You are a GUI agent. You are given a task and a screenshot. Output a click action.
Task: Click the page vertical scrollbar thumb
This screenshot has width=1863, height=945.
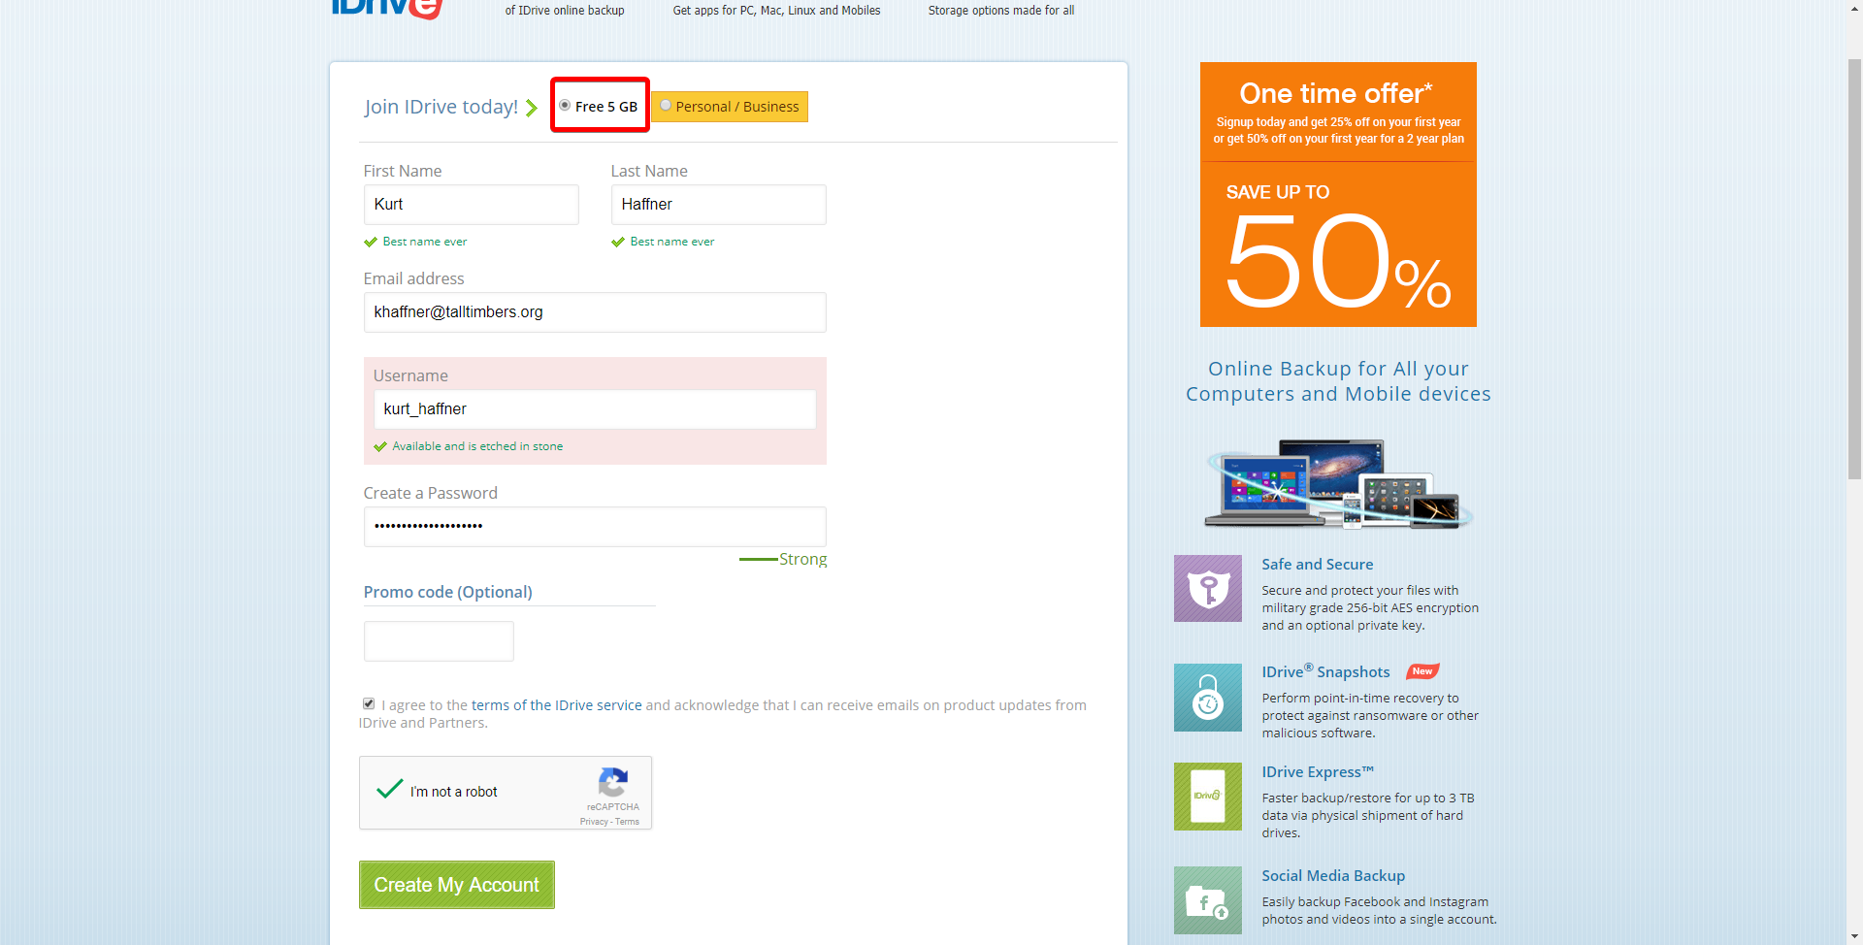point(1854,269)
